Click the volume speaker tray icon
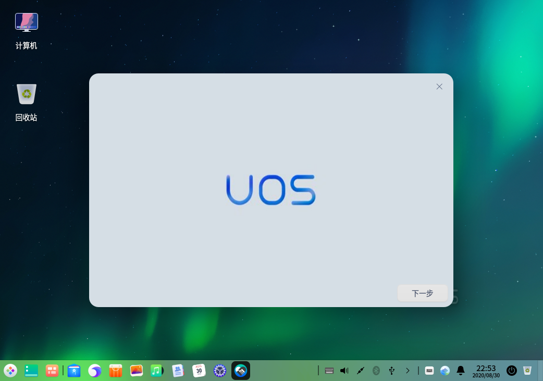The height and width of the screenshot is (381, 543). pyautogui.click(x=344, y=371)
